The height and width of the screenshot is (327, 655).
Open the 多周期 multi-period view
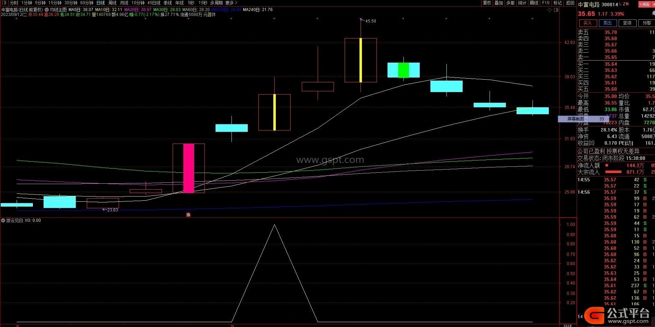tap(217, 3)
